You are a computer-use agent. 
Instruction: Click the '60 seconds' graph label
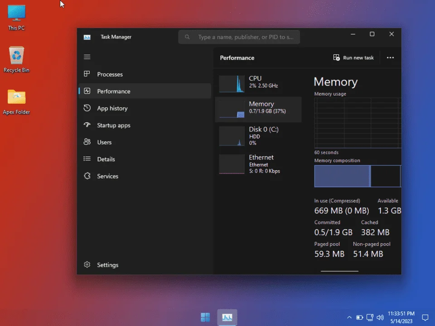326,153
